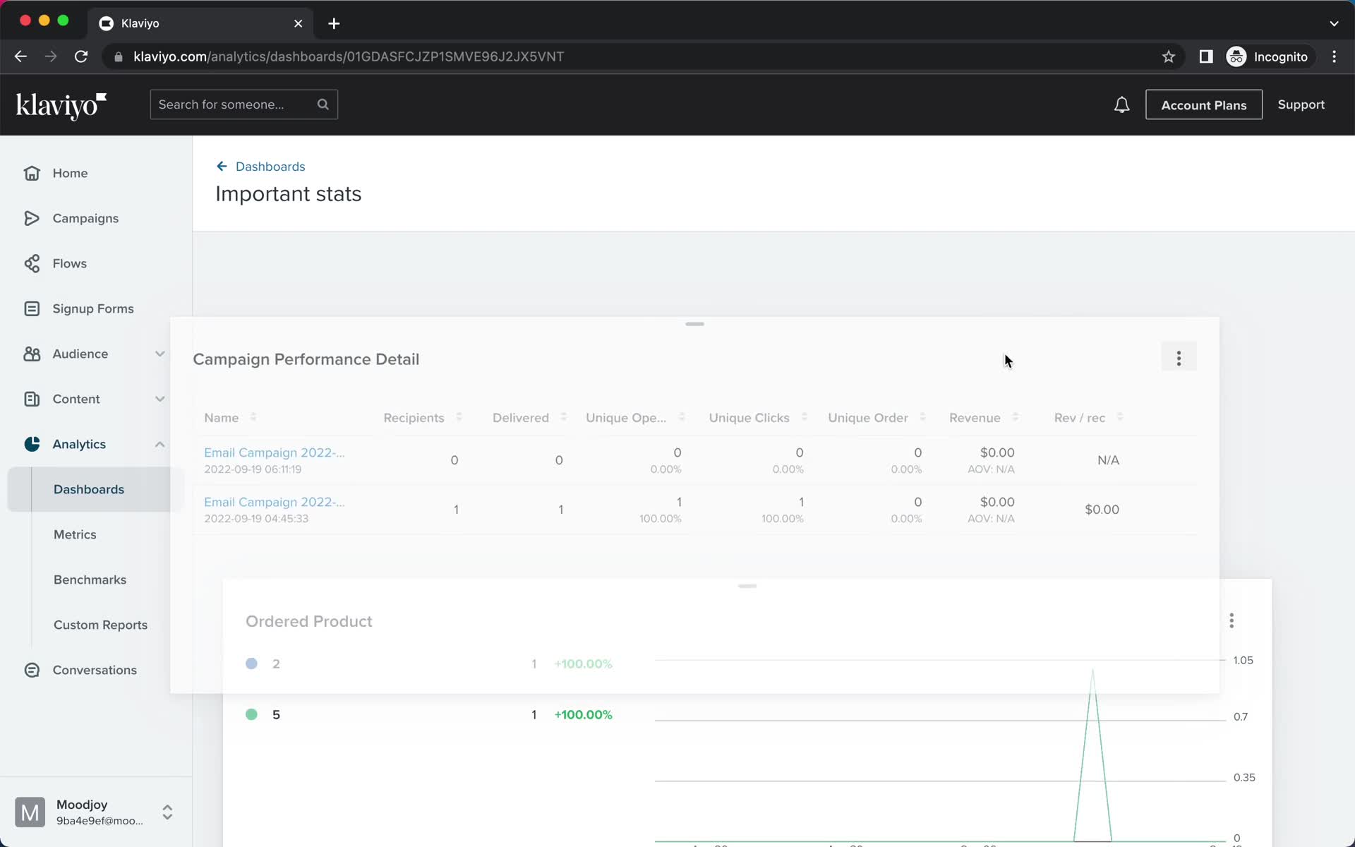Toggle the Dashboards menu item
Viewport: 1355px width, 847px height.
pos(89,489)
